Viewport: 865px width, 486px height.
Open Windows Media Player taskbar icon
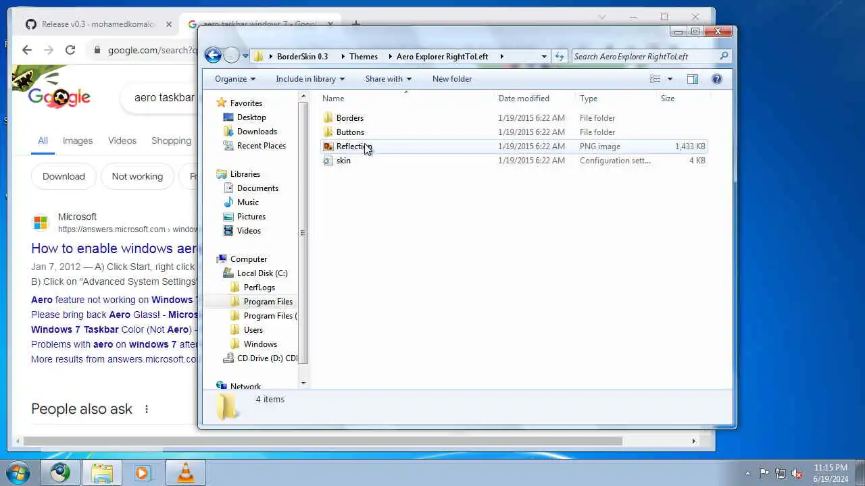[x=143, y=473]
